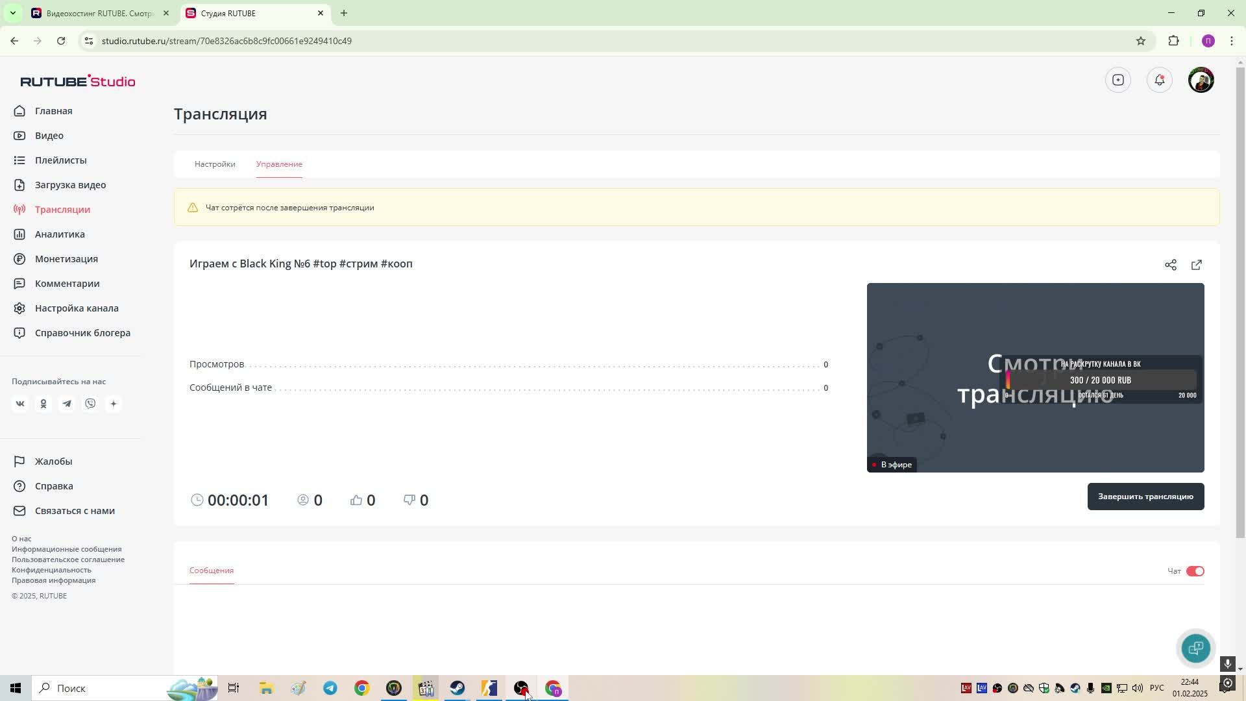Open the user profile avatar
Viewport: 1246px width, 701px height.
1201,80
